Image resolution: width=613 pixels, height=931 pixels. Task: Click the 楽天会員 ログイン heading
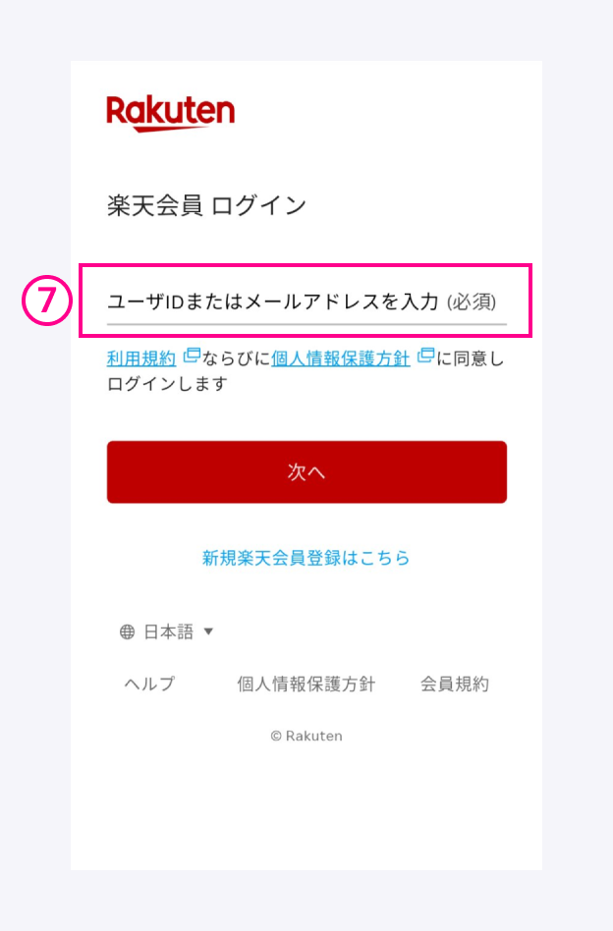point(207,204)
